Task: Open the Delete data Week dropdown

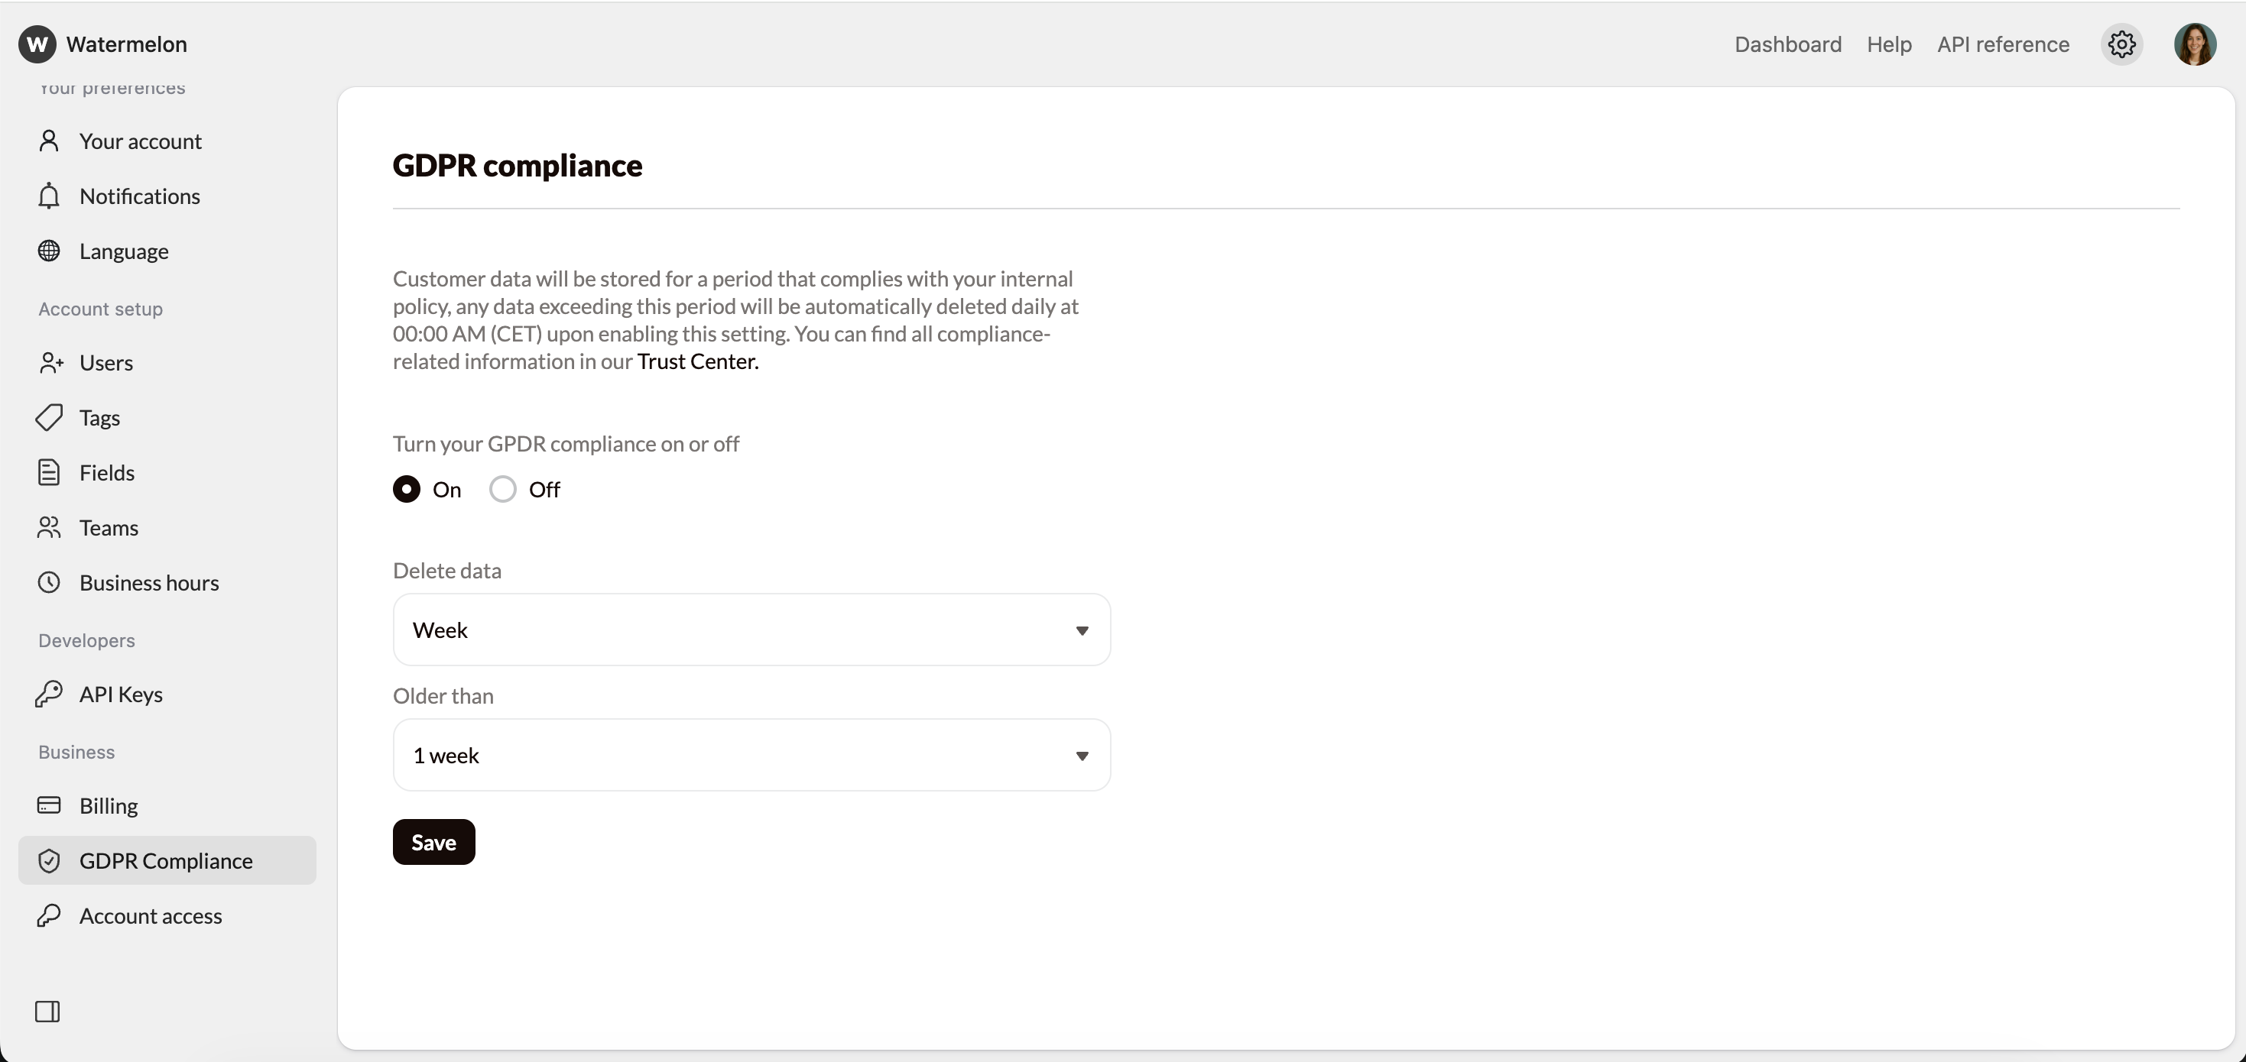Action: 751,630
